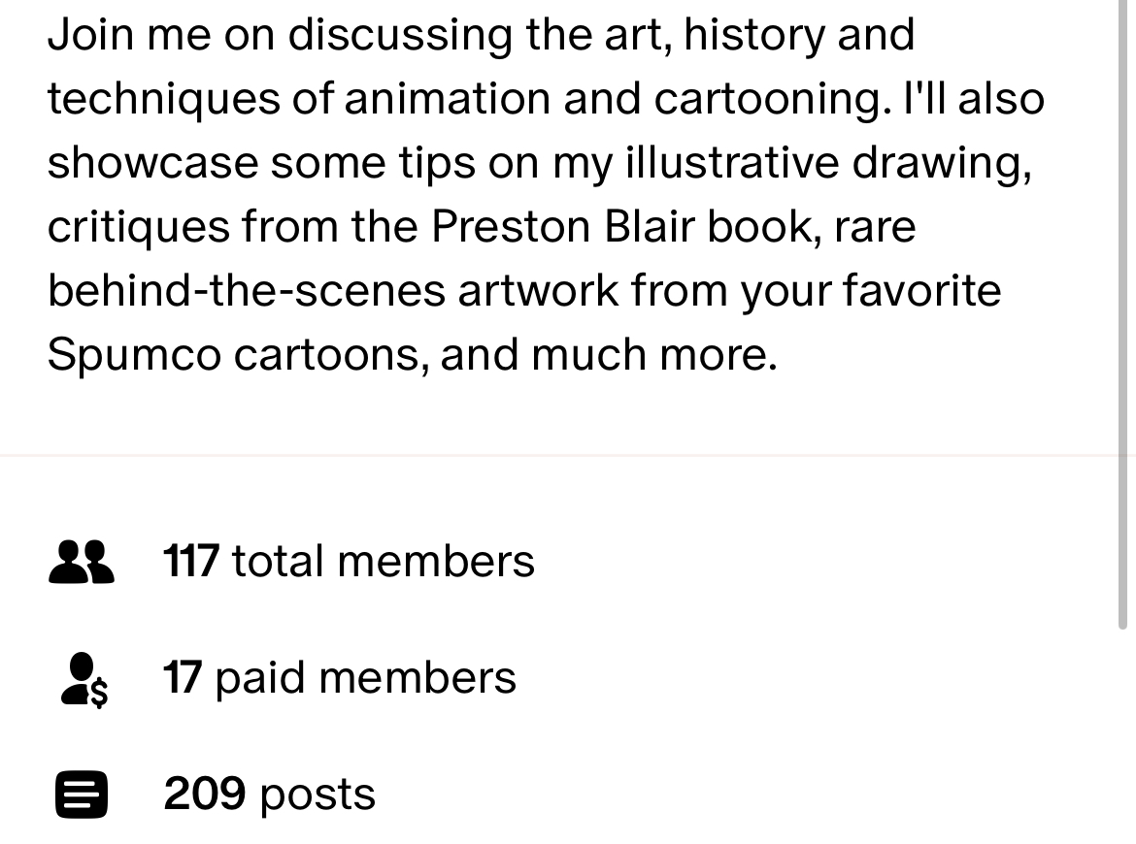Click the word "critiques" in description
Viewport: 1136px width, 844px height.
point(138,227)
